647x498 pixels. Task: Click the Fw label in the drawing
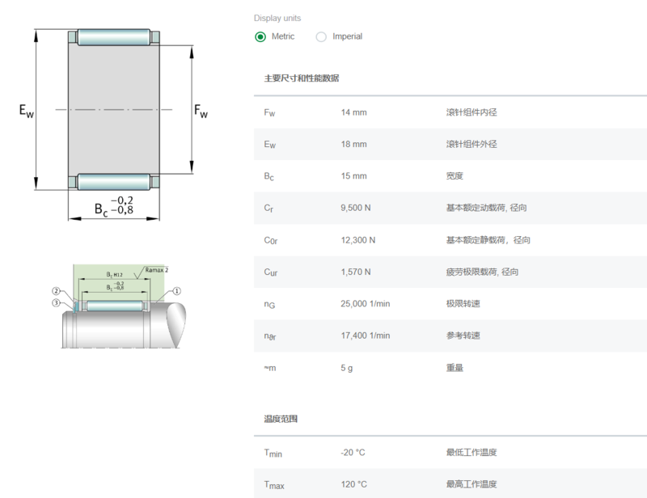coord(201,111)
